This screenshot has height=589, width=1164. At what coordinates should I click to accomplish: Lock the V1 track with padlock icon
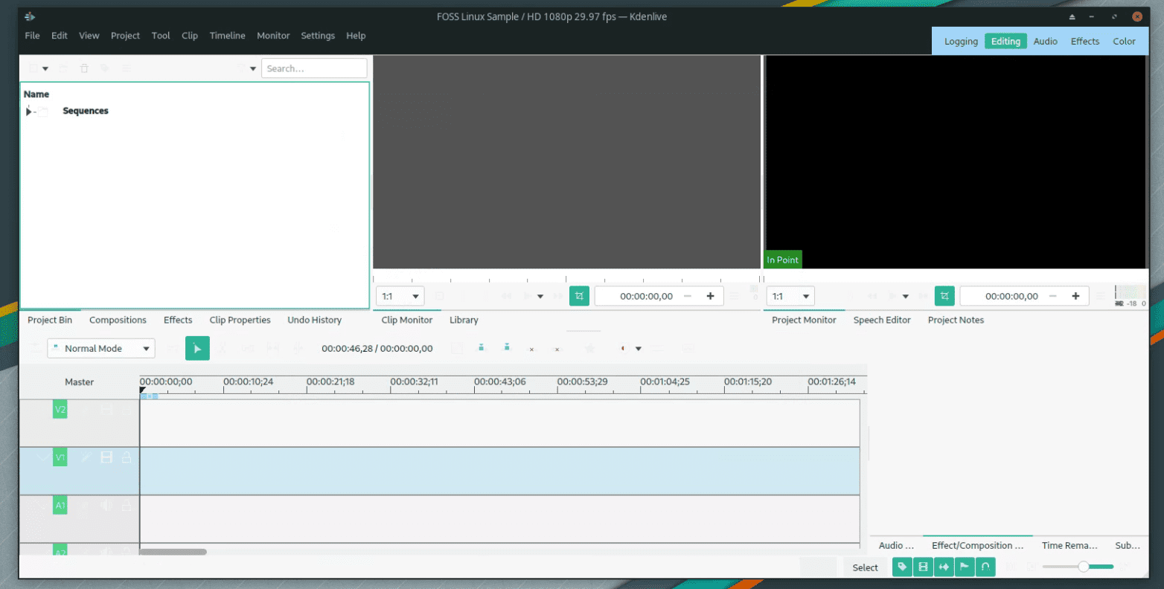tap(127, 457)
